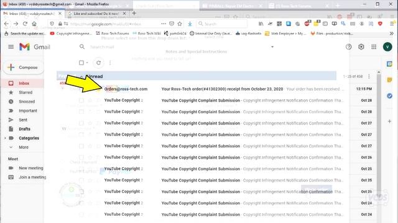Open Firefox library icon
Viewport: 398px width, 223px height.
pyautogui.click(x=261, y=24)
